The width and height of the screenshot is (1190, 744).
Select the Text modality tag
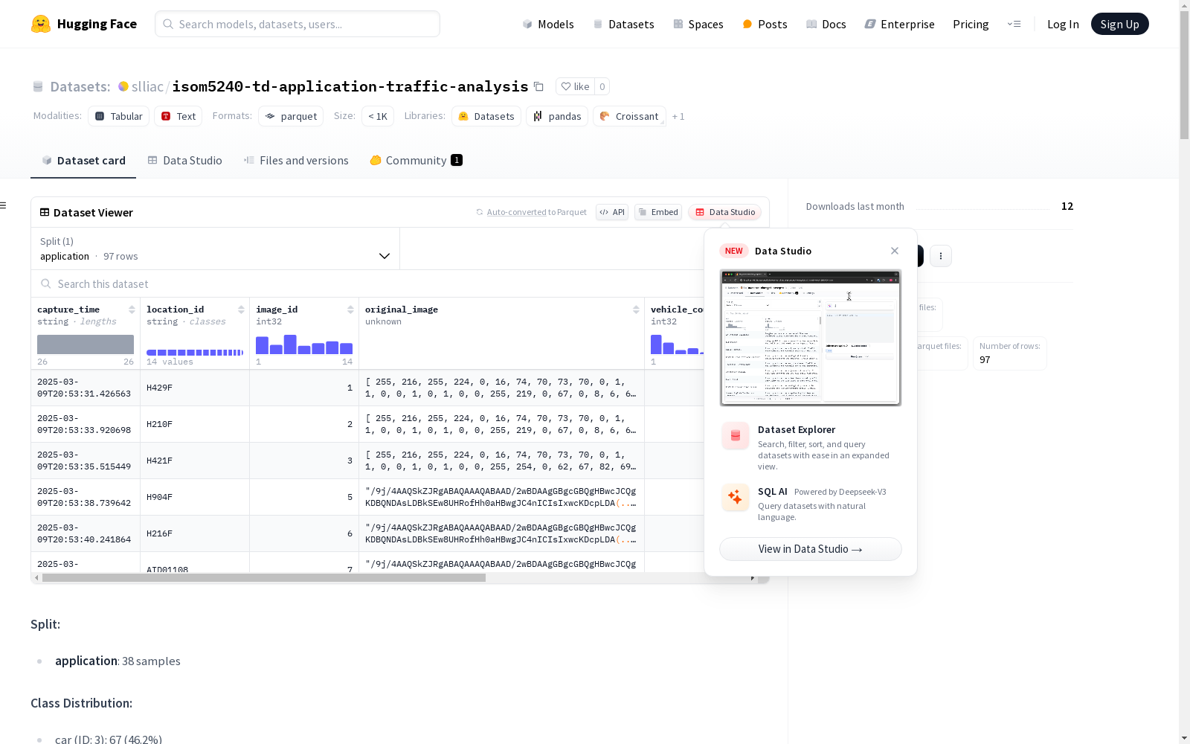point(178,116)
